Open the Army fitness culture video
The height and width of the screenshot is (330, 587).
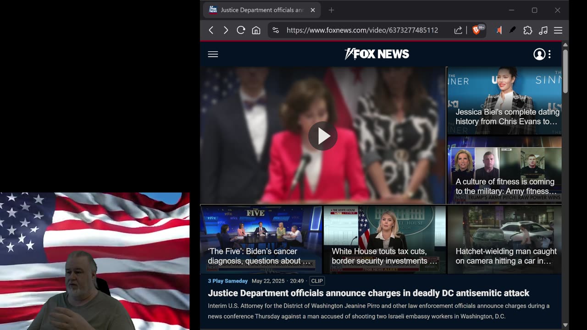point(504,170)
